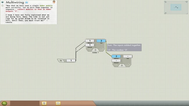Open the trophy icon in bottom toolbar
Image resolution: width=189 pixels, height=106 pixels.
pos(44,103)
